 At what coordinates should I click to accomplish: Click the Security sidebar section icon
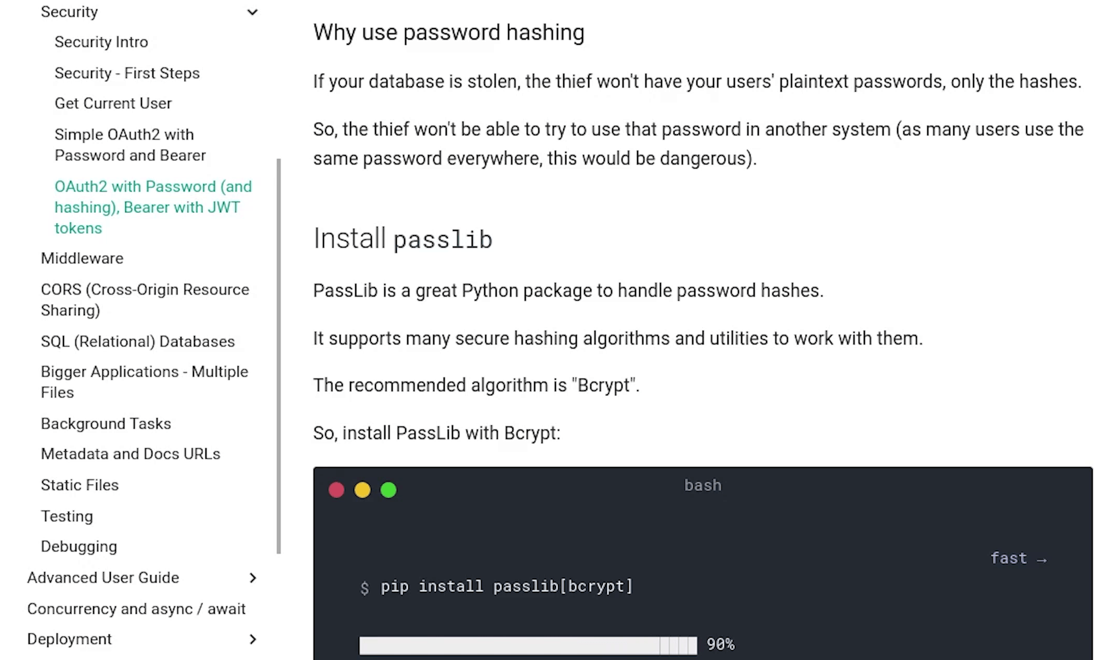point(252,12)
